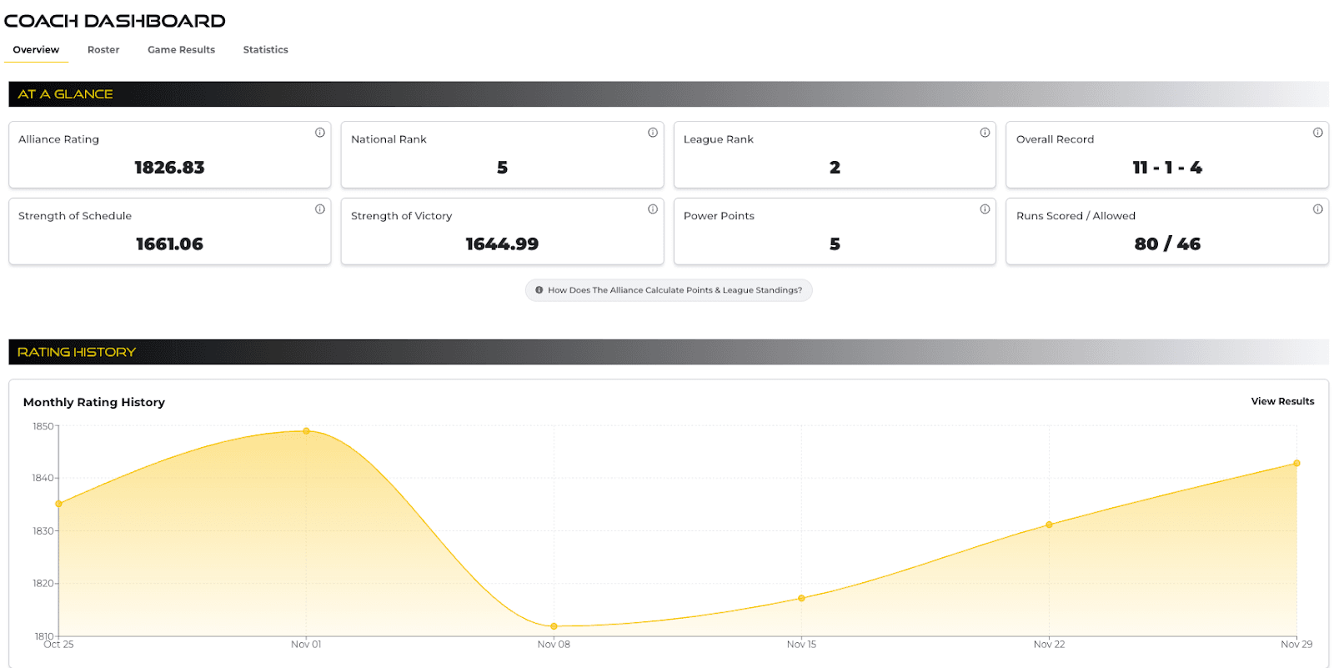Click the 1840 y-axis label

click(43, 478)
